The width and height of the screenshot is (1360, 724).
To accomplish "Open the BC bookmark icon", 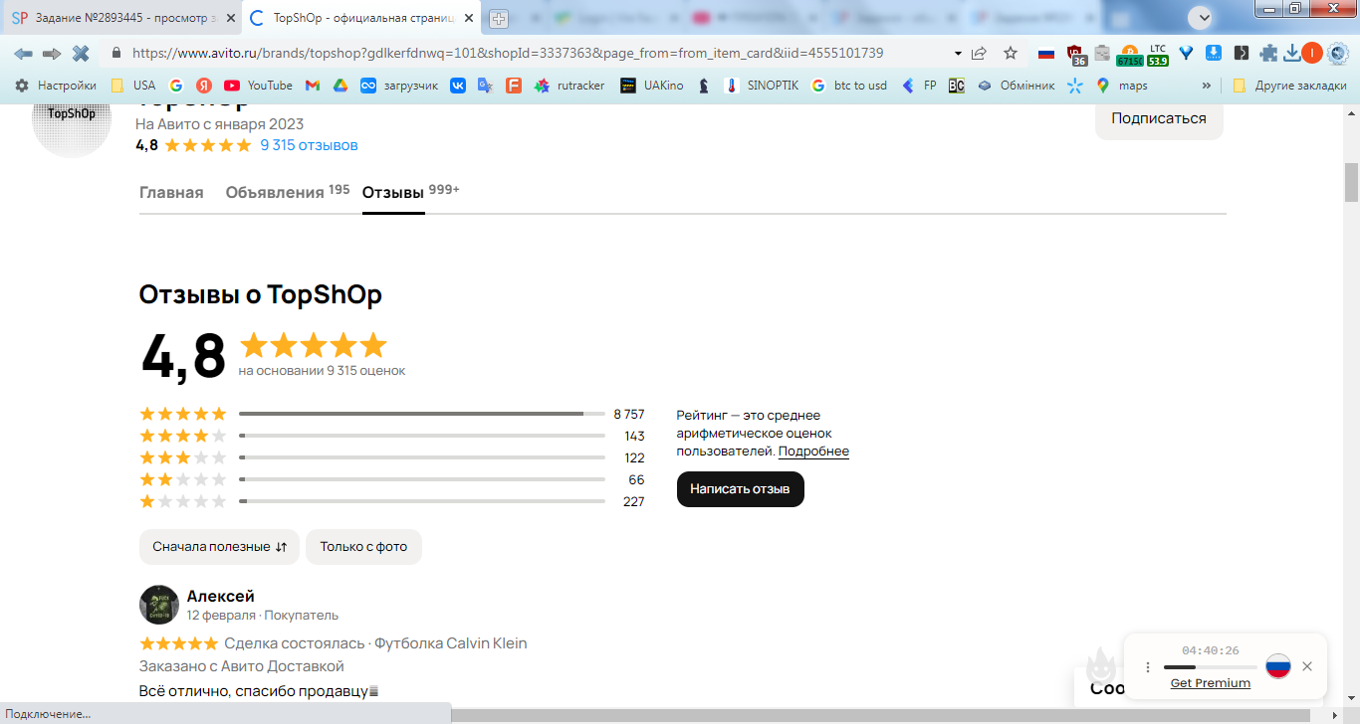I will point(956,86).
